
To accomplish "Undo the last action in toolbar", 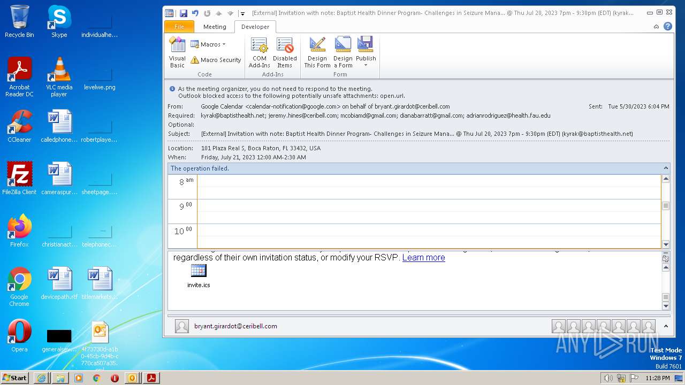I will point(195,13).
